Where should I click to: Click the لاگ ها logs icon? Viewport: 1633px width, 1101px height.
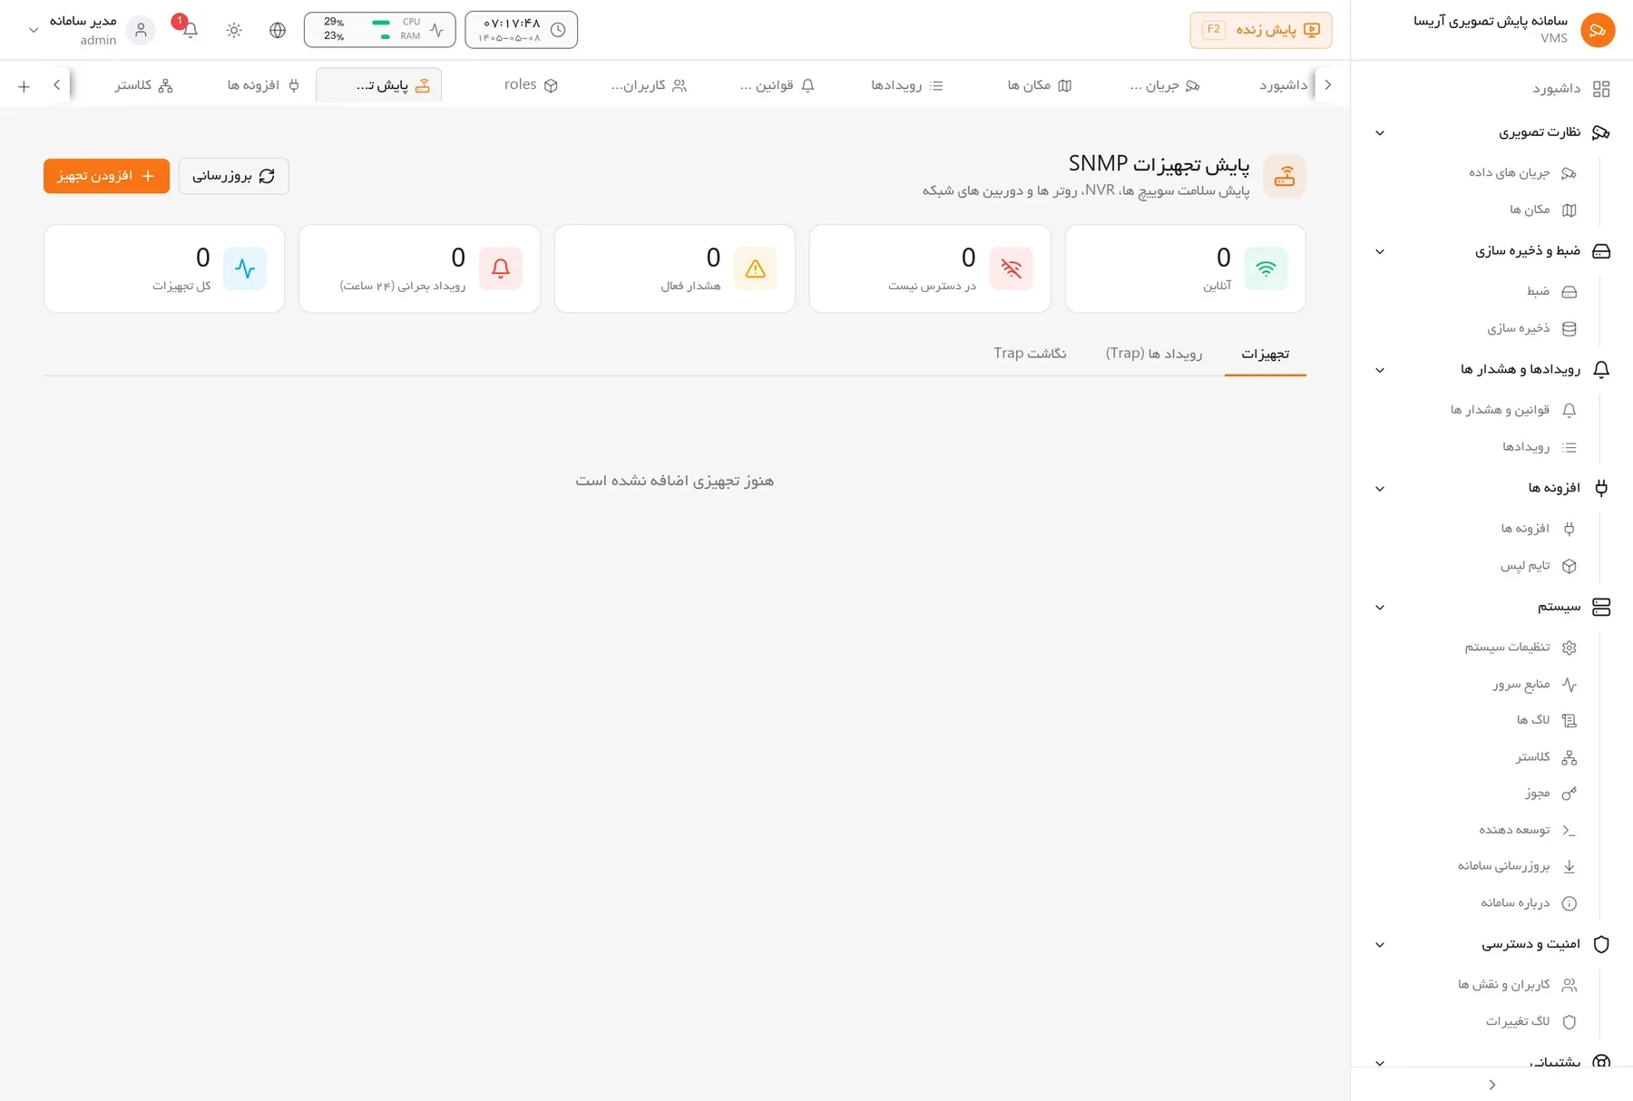1569,721
